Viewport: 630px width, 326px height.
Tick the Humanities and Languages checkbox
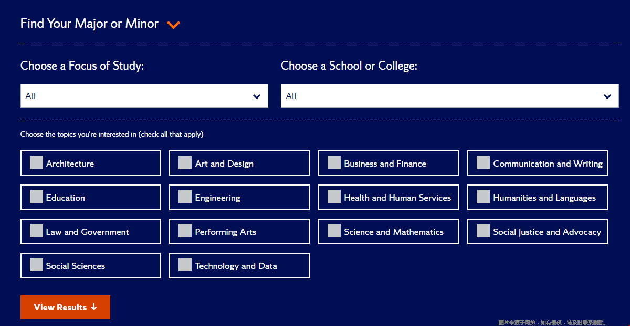tap(483, 197)
